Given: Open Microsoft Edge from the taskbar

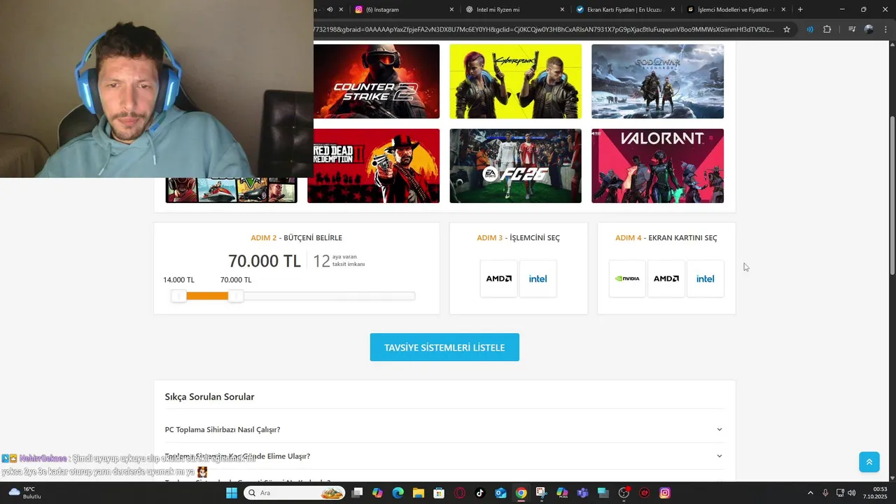Looking at the screenshot, I should 398,493.
